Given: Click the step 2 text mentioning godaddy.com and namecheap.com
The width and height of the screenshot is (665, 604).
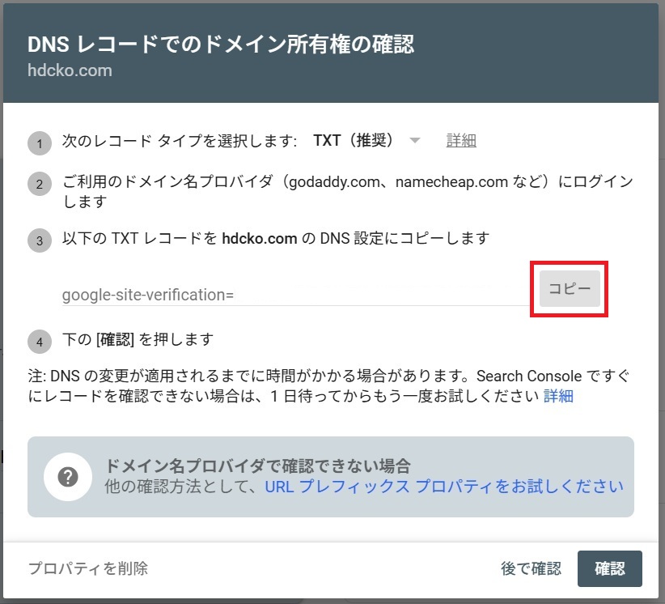Looking at the screenshot, I should (x=348, y=191).
